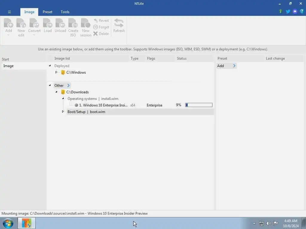306x229 pixels.
Task: Click the Enterprise flag cell
Action: pos(154,105)
